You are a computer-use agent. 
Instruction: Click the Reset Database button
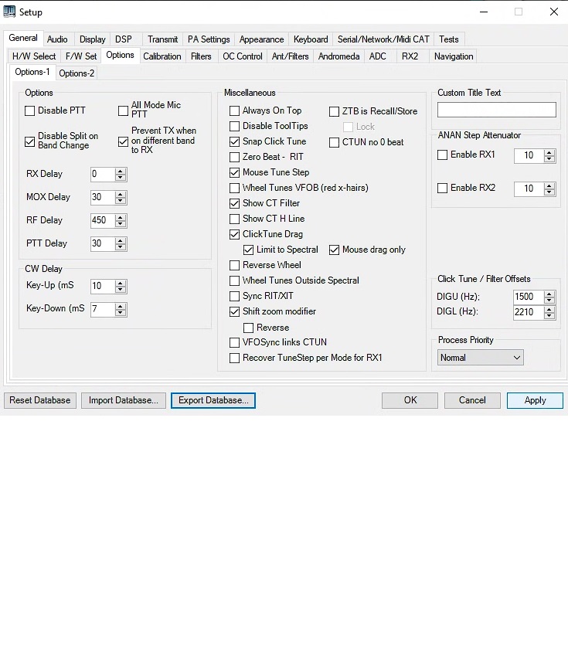[40, 400]
